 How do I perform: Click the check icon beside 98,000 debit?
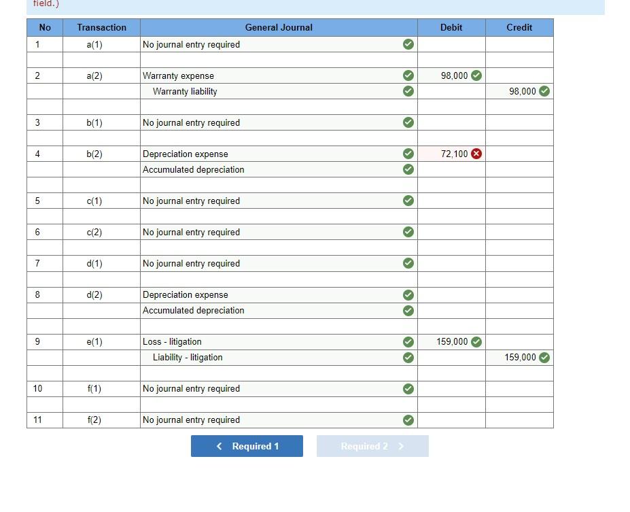pyautogui.click(x=476, y=75)
